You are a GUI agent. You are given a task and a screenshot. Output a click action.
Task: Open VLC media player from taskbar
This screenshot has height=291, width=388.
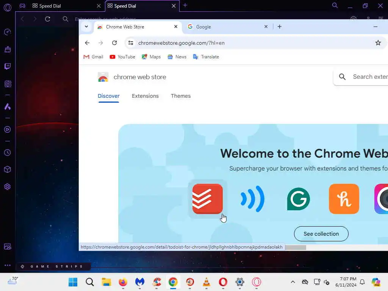(207, 282)
